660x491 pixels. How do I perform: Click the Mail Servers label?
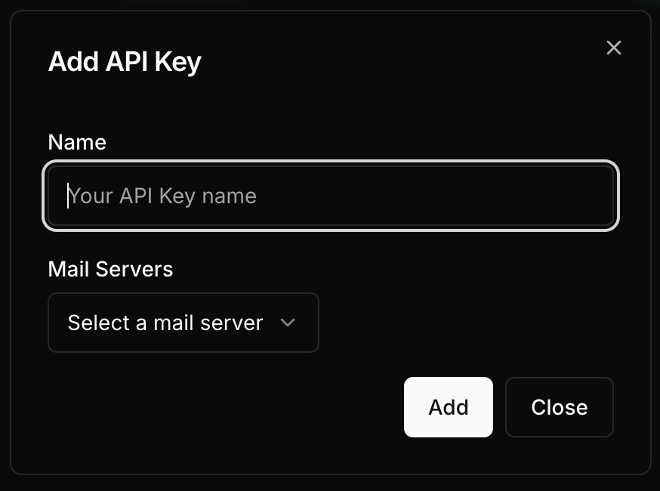pos(110,269)
